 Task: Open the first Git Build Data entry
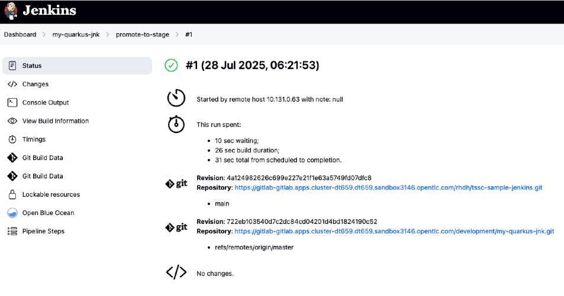43,157
